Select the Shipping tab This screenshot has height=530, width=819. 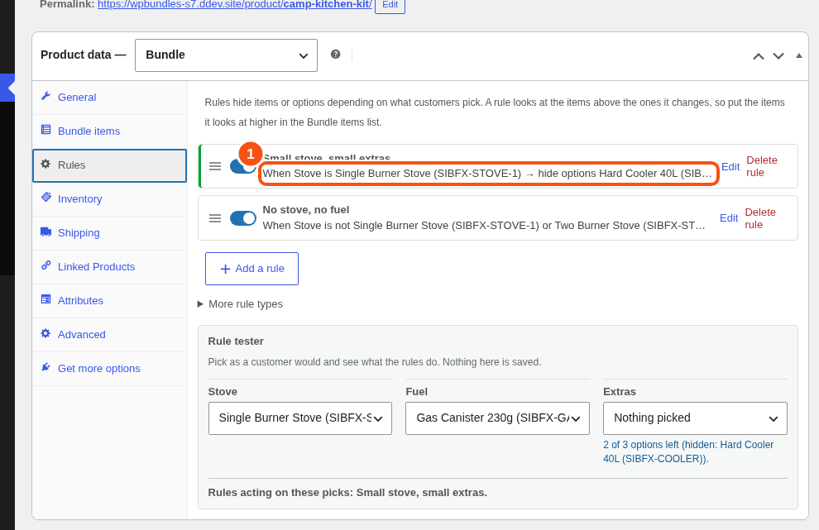tap(110, 233)
